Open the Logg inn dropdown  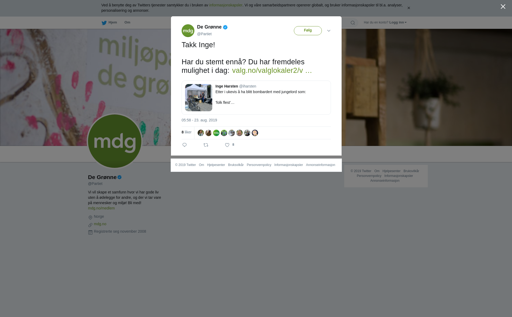[x=398, y=22]
